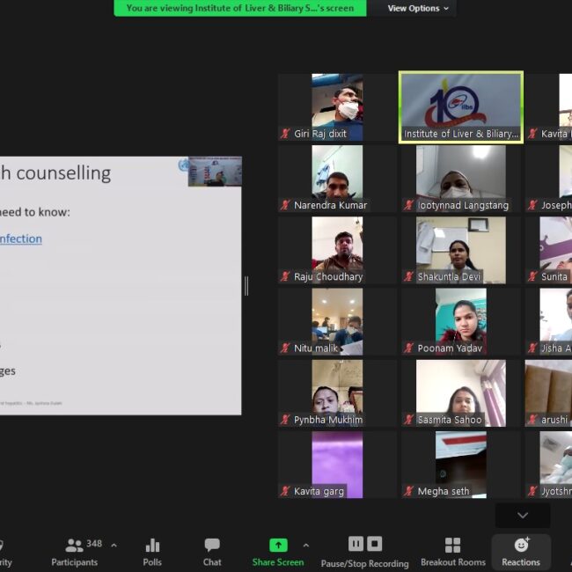Click muted mic icon beside Poonam Yadav
Viewport: 572px width, 572px height.
point(409,348)
